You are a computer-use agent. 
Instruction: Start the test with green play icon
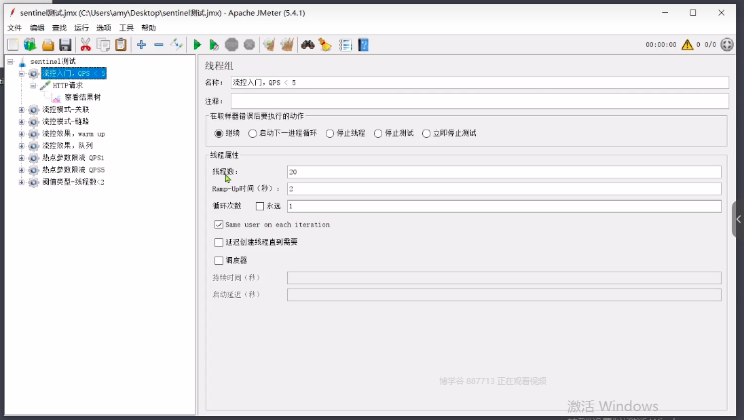[x=198, y=45]
